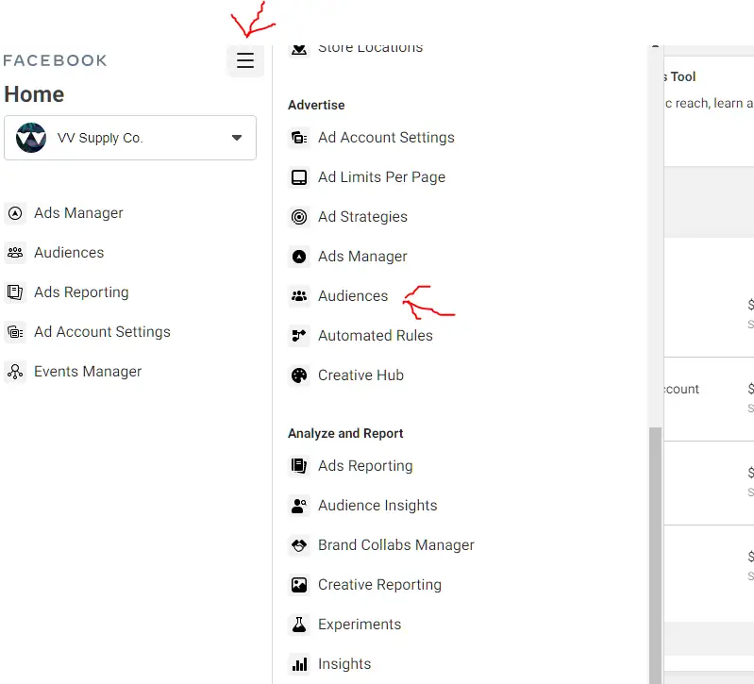
Task: Click Ad Account Settings icon under Advertise
Action: 299,138
